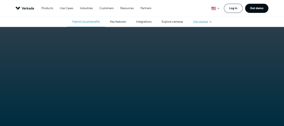Image resolution: width=284 pixels, height=126 pixels.
Task: Switch to the Explore cameras tab
Action: (172, 22)
